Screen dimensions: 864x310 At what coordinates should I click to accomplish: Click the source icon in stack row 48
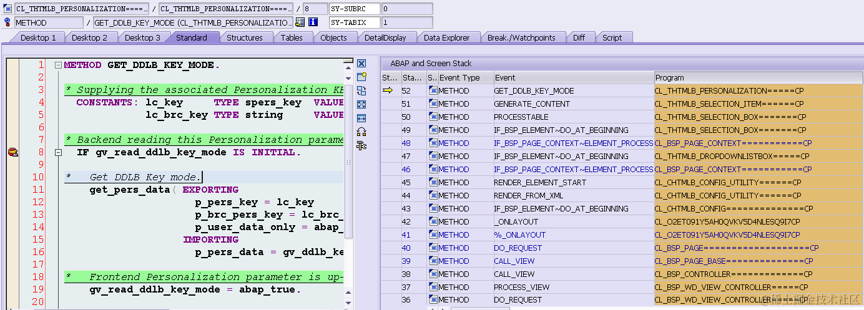click(x=433, y=143)
